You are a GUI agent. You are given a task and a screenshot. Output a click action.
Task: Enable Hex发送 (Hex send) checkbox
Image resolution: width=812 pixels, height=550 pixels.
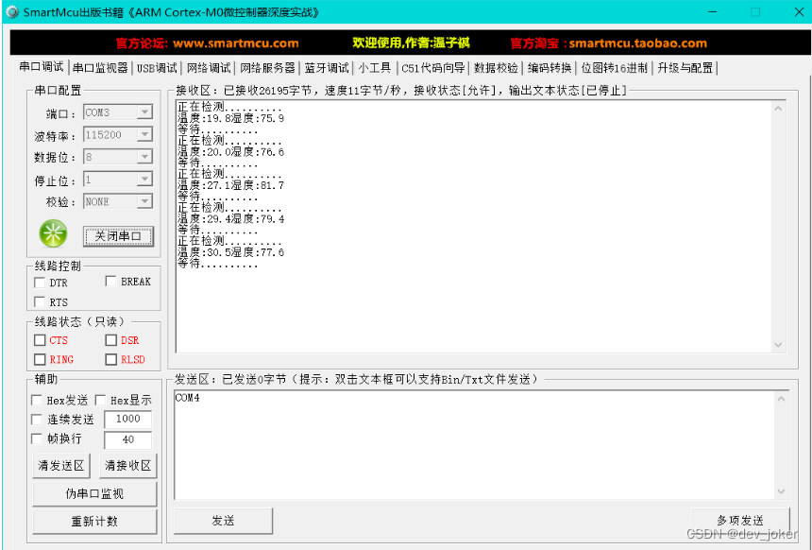click(37, 400)
